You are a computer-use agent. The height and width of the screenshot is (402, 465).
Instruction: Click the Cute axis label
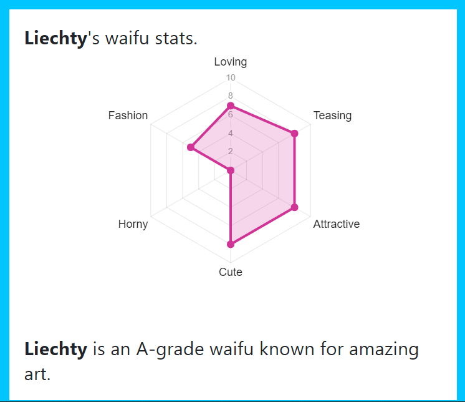point(231,272)
